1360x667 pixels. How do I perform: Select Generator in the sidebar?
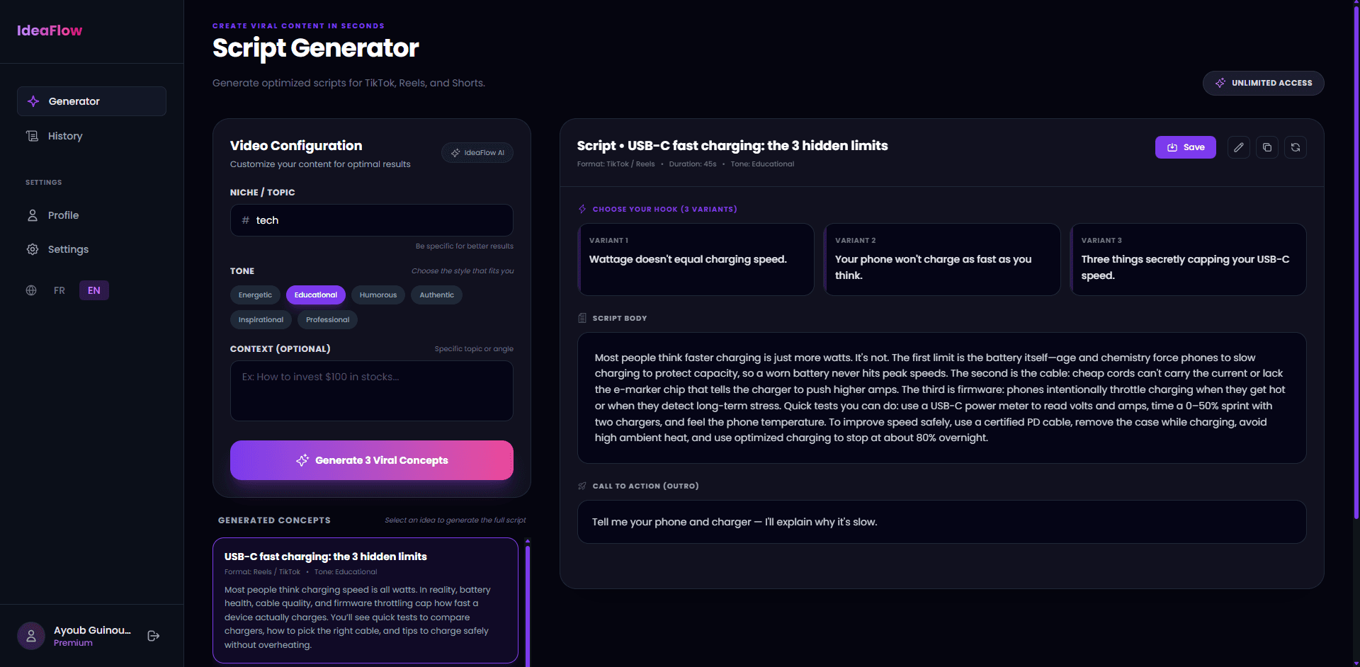(74, 101)
